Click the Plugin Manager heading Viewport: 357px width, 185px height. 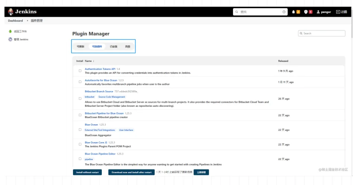click(x=91, y=34)
